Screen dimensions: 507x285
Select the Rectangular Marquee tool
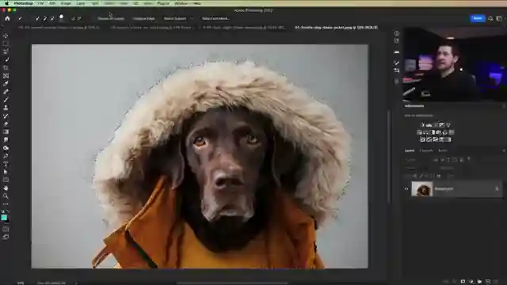(x=6, y=44)
